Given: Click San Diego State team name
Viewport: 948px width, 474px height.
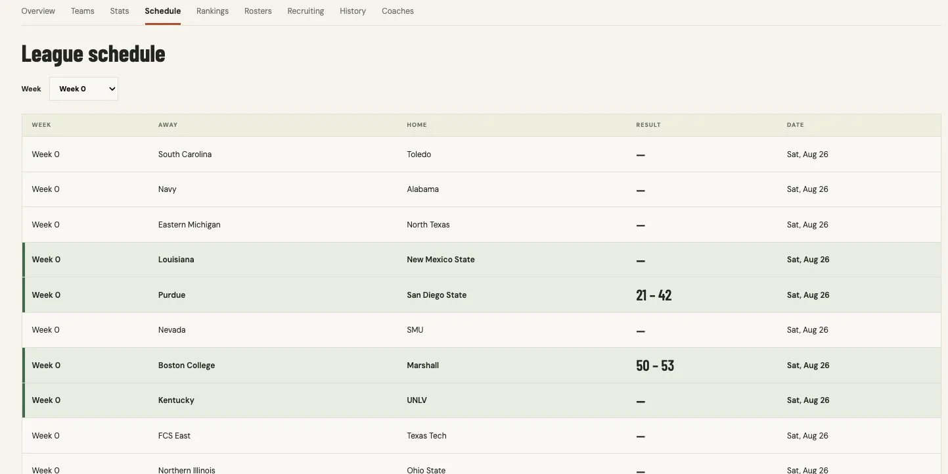Looking at the screenshot, I should click(x=437, y=295).
